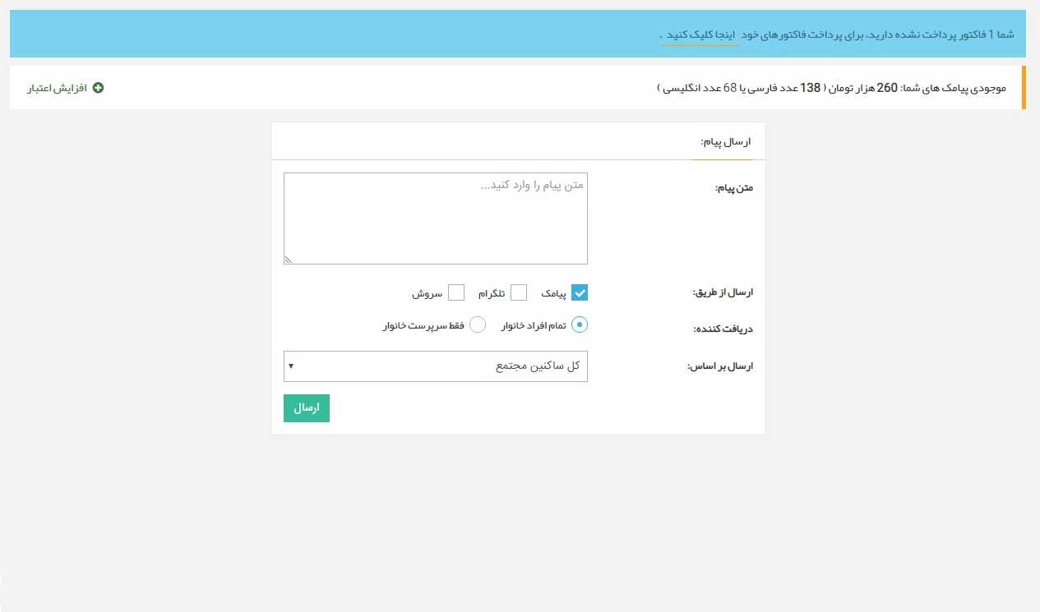Click the plus icon beside افزایش اعتبار
Image resolution: width=1040 pixels, height=612 pixels.
click(x=99, y=88)
